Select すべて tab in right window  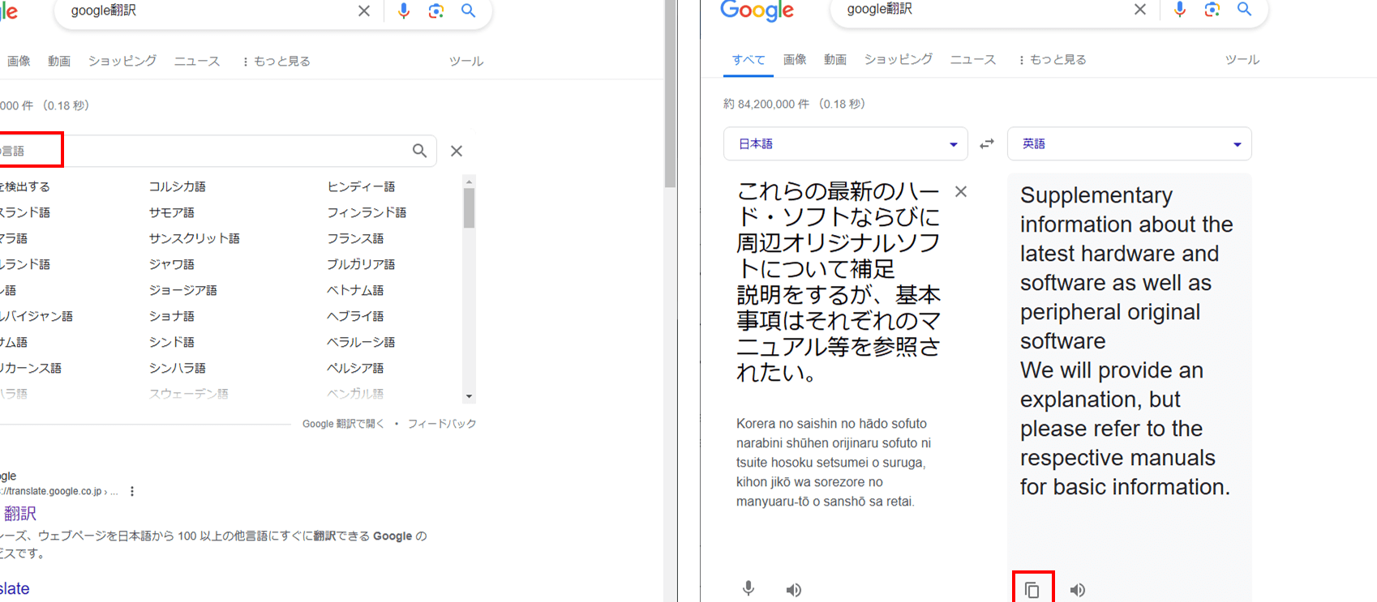coord(749,59)
